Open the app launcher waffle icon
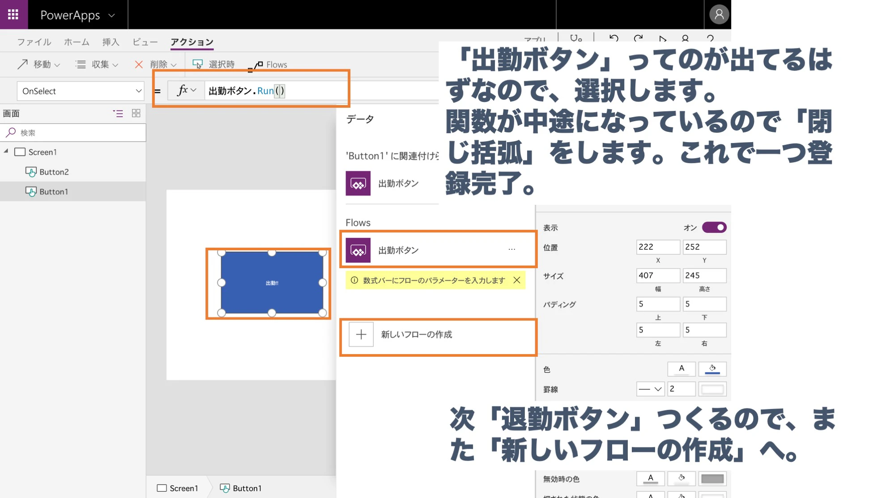Image resolution: width=886 pixels, height=498 pixels. coord(13,14)
